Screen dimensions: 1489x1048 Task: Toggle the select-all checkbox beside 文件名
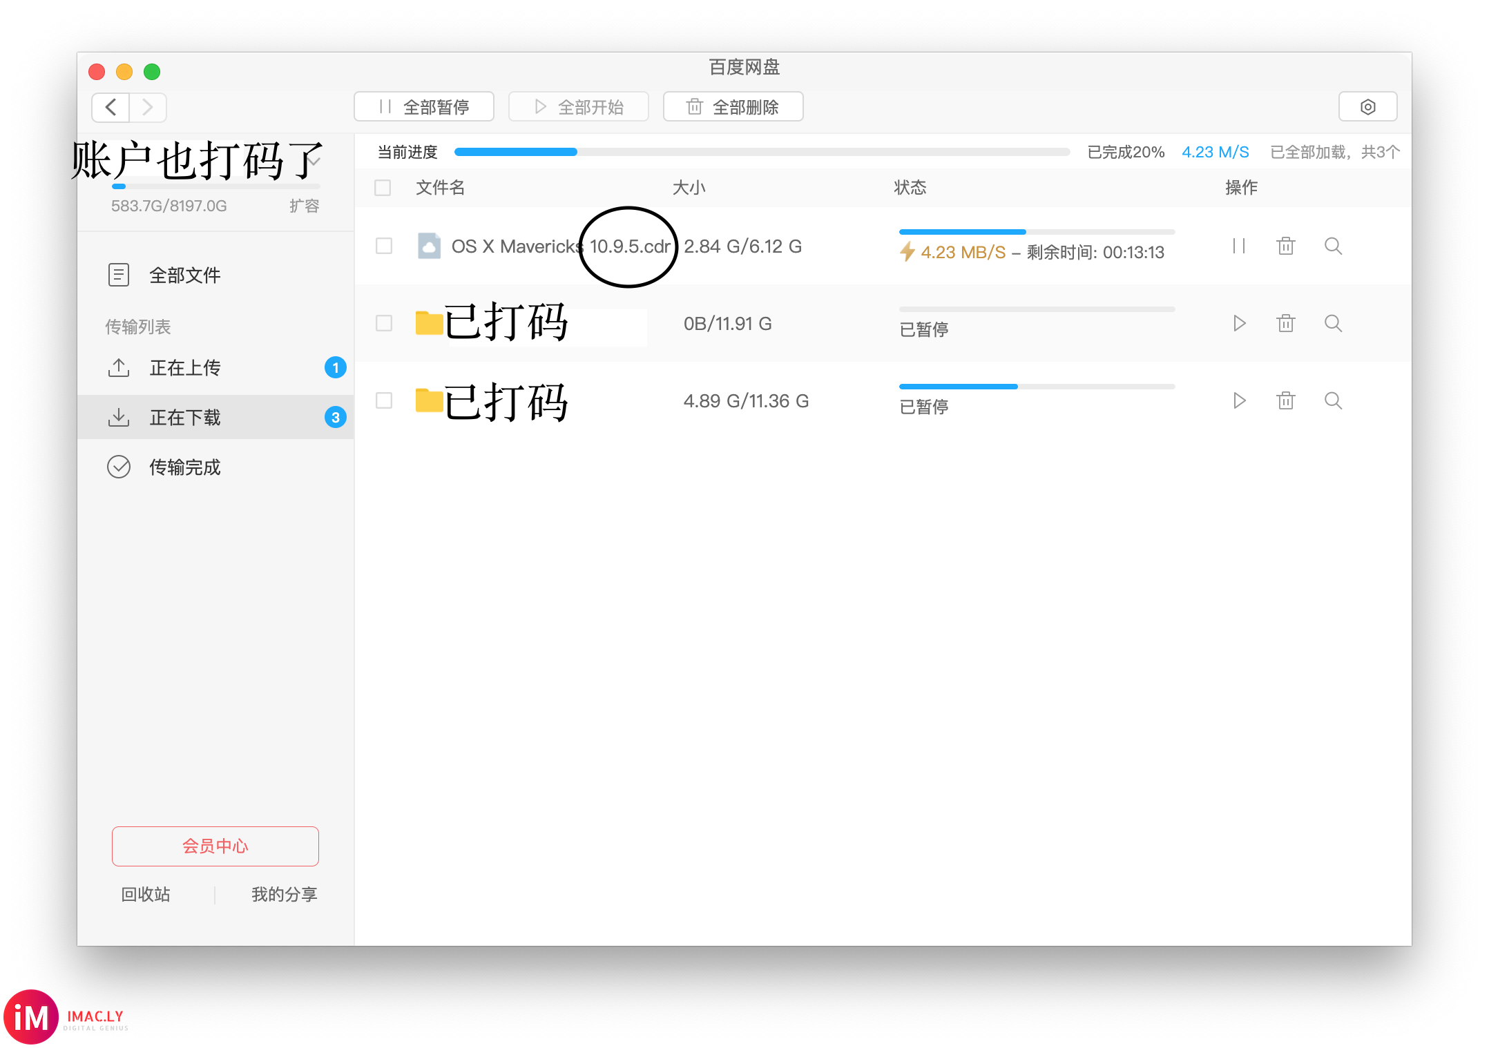383,188
